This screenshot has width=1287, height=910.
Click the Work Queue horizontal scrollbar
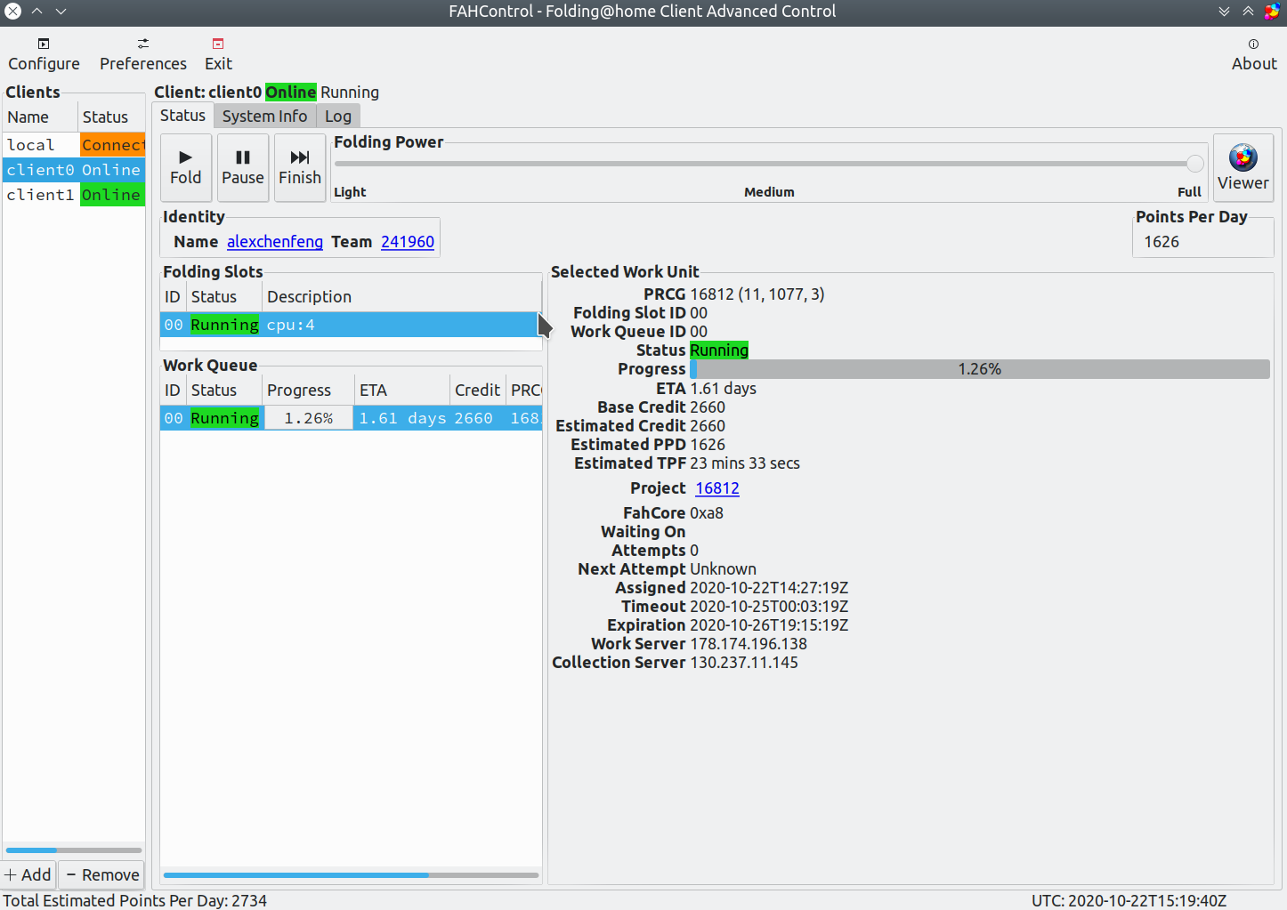pyautogui.click(x=351, y=875)
